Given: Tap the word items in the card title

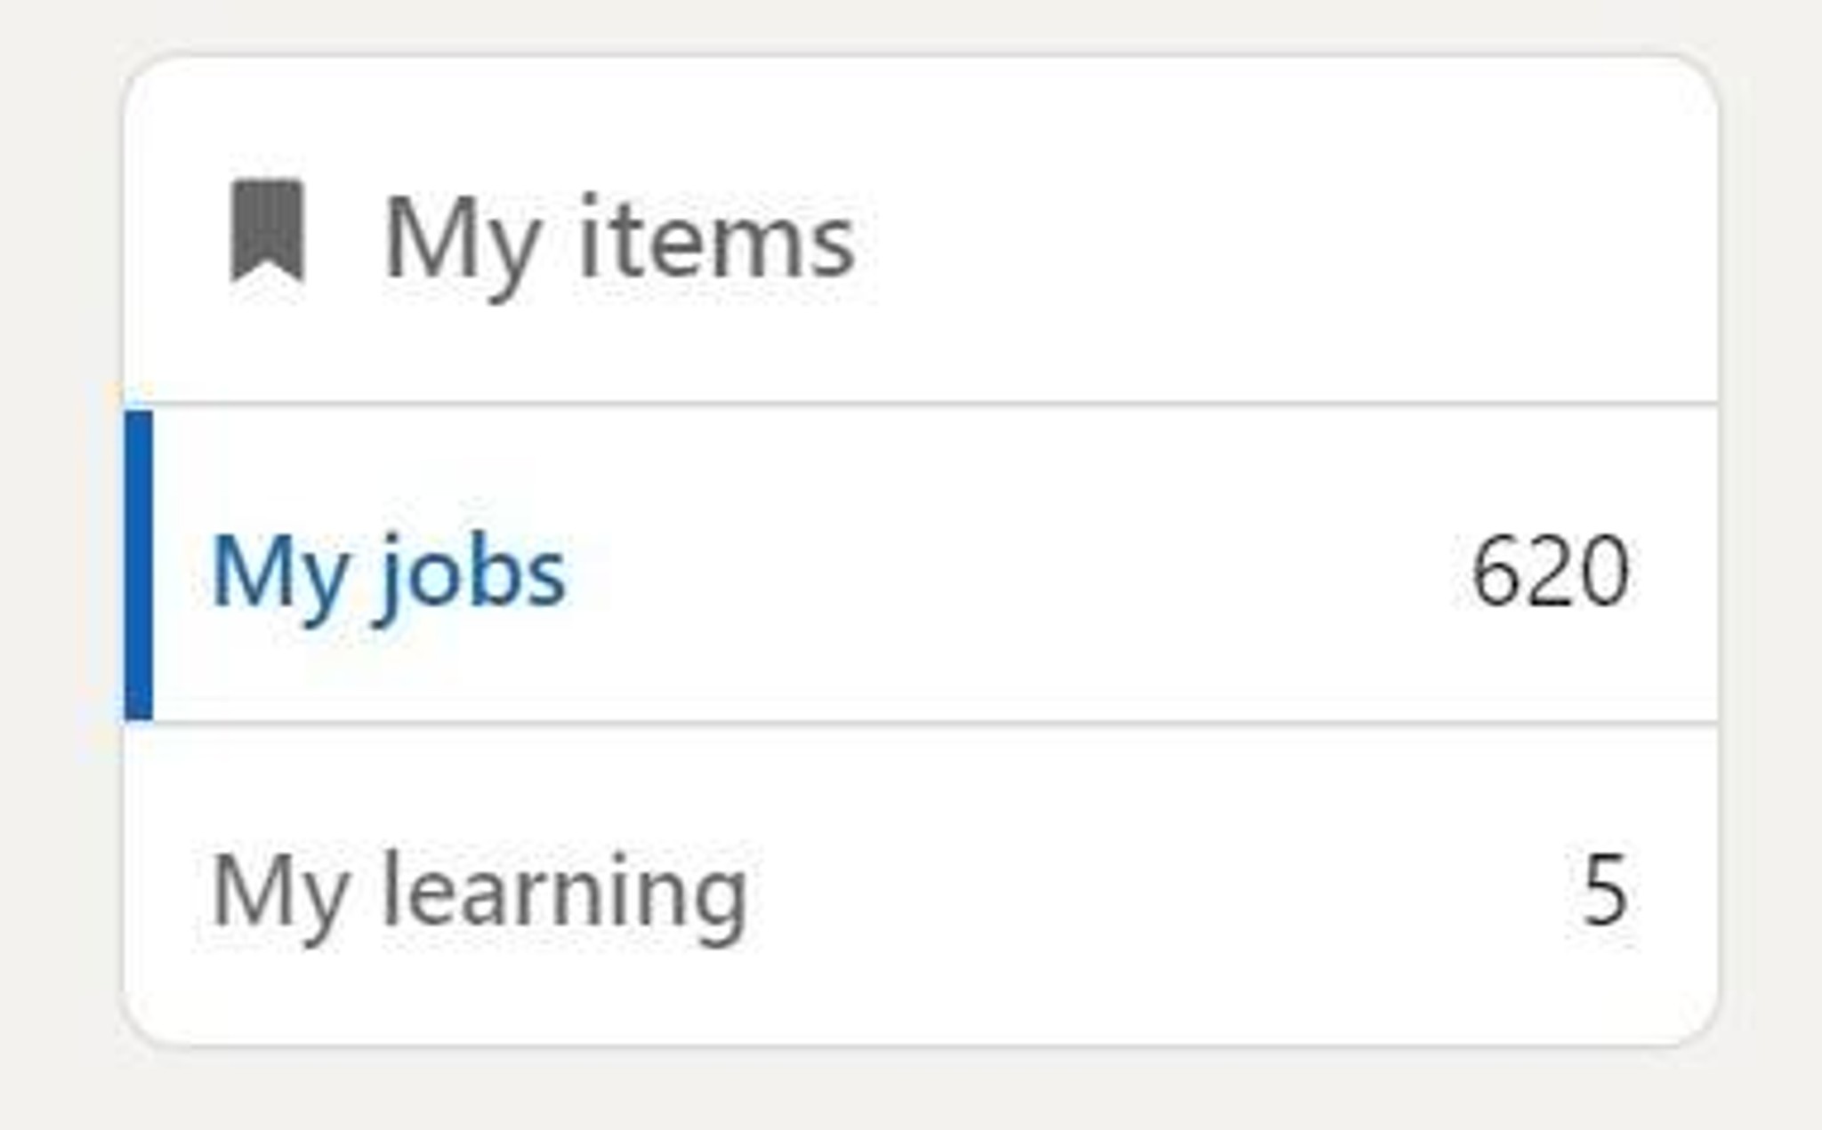Looking at the screenshot, I should click(x=717, y=240).
